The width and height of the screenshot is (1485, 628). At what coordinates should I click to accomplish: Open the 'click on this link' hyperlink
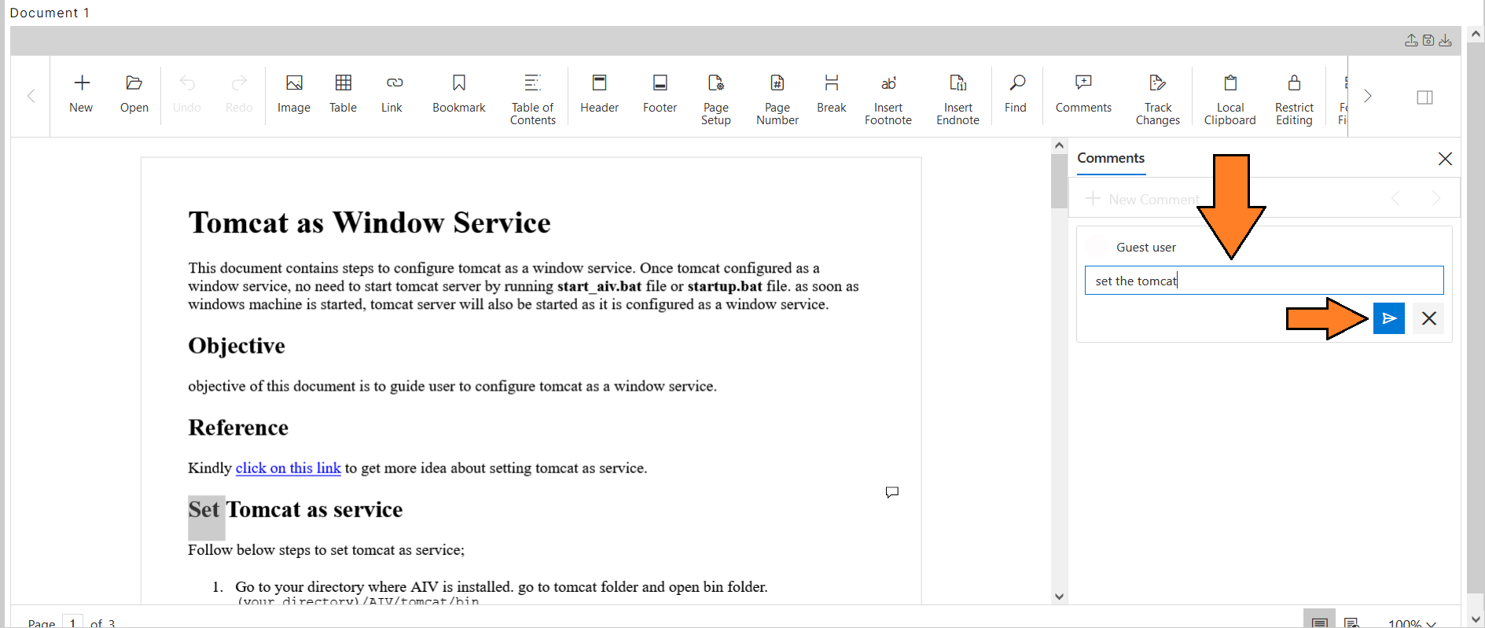click(x=289, y=468)
